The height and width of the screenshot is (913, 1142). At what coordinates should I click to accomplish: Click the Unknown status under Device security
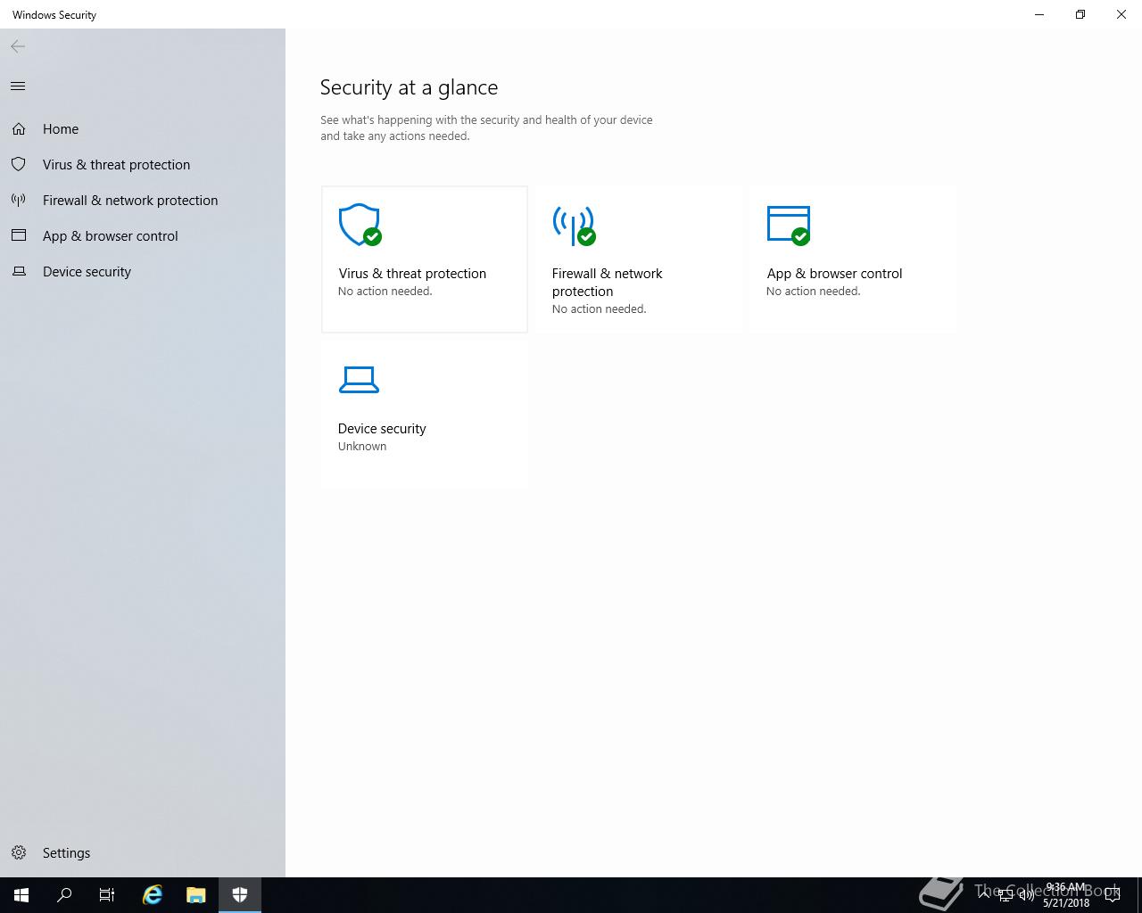point(362,447)
